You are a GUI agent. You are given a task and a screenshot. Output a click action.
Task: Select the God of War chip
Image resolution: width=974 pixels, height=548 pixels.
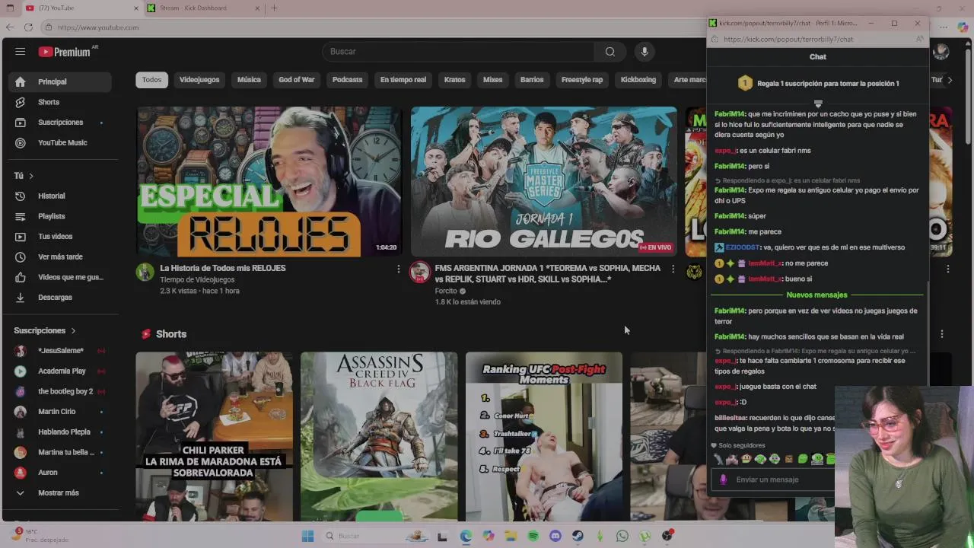pos(297,80)
